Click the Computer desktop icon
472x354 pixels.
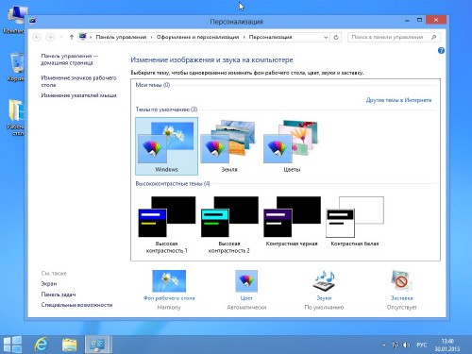point(15,20)
